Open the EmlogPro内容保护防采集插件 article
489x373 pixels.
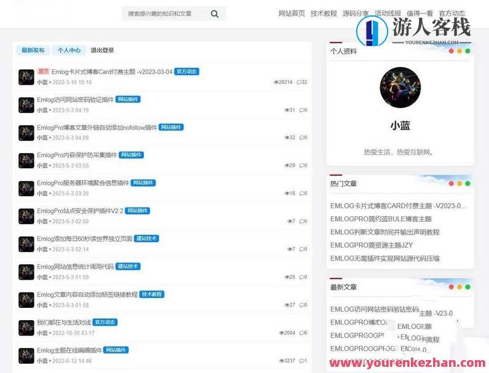tap(77, 155)
